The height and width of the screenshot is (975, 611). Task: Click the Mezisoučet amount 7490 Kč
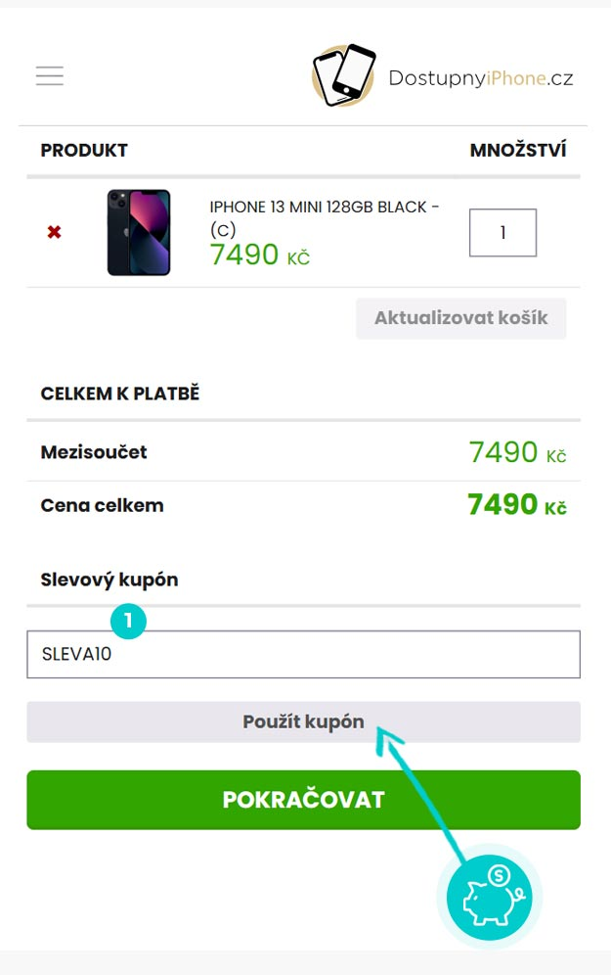pos(517,452)
